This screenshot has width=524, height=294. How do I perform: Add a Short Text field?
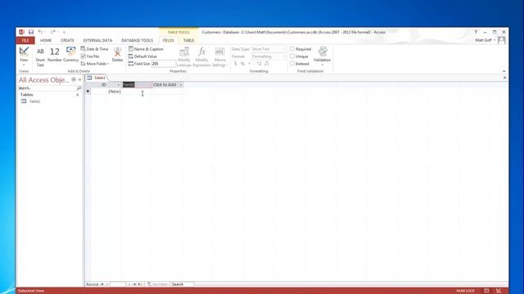pyautogui.click(x=40, y=57)
